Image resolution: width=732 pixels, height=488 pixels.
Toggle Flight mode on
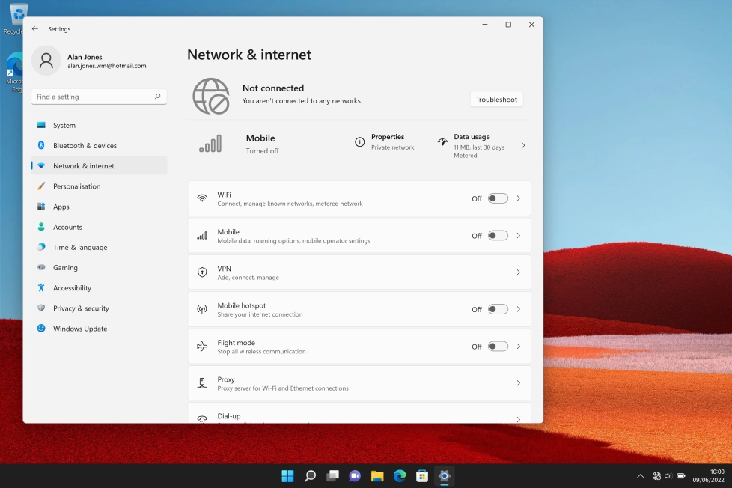coord(498,347)
